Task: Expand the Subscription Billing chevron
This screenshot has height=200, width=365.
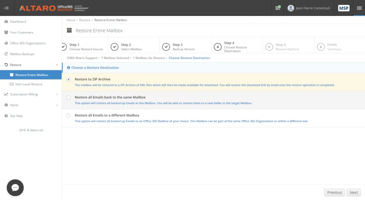Action: pos(57,94)
